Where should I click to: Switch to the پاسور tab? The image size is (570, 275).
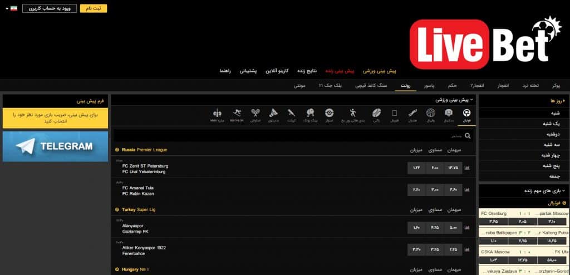429,86
